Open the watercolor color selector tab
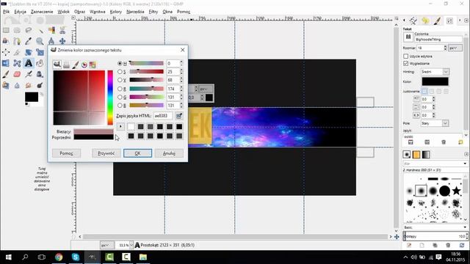This screenshot has height=264, width=470. (75, 65)
